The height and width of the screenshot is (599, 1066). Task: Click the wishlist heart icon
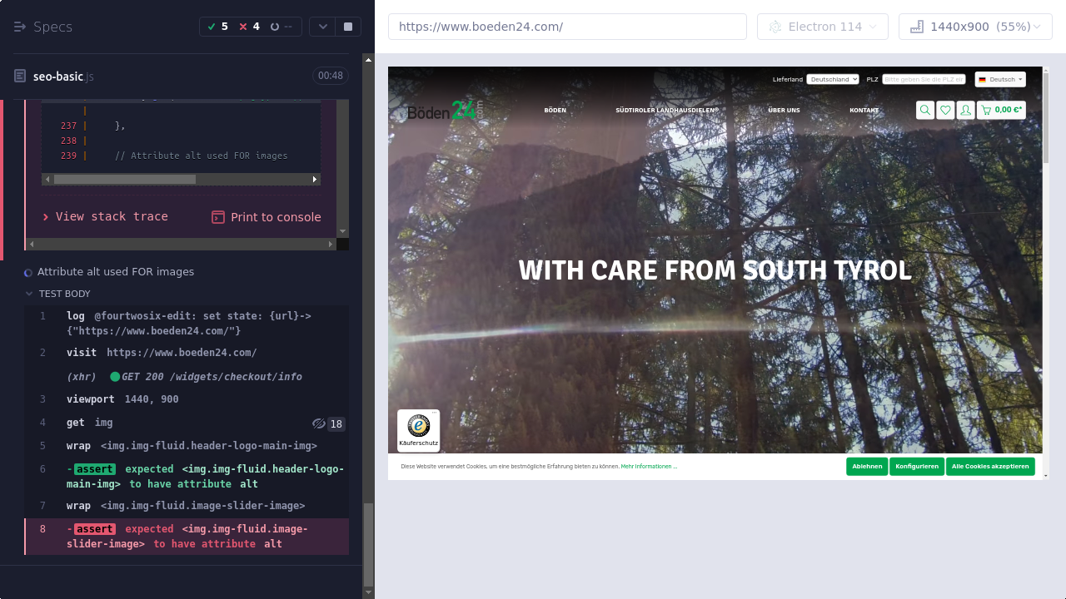[x=945, y=110]
